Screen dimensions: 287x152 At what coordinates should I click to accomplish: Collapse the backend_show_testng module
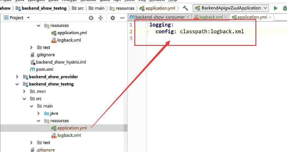pos(17,84)
